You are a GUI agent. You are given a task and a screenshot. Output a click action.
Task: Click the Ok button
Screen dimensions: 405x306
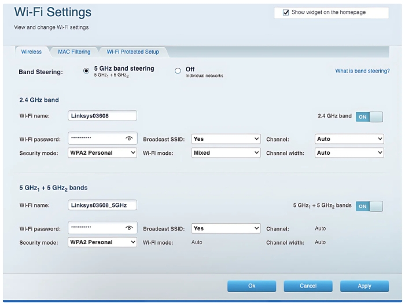coord(252,286)
